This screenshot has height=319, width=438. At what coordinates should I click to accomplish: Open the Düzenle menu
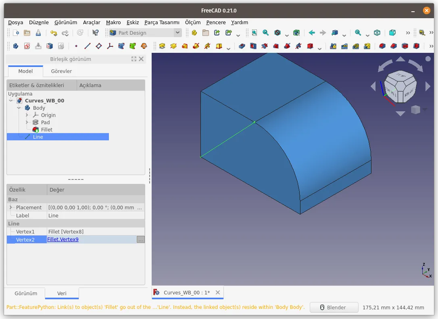[39, 22]
